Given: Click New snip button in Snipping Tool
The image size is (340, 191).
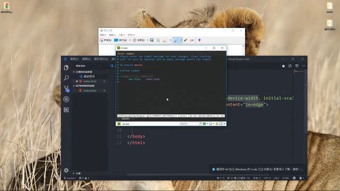Looking at the screenshot, I should (x=106, y=40).
